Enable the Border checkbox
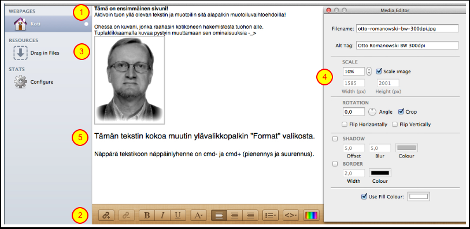Screen dimensions: 470x229 335,164
